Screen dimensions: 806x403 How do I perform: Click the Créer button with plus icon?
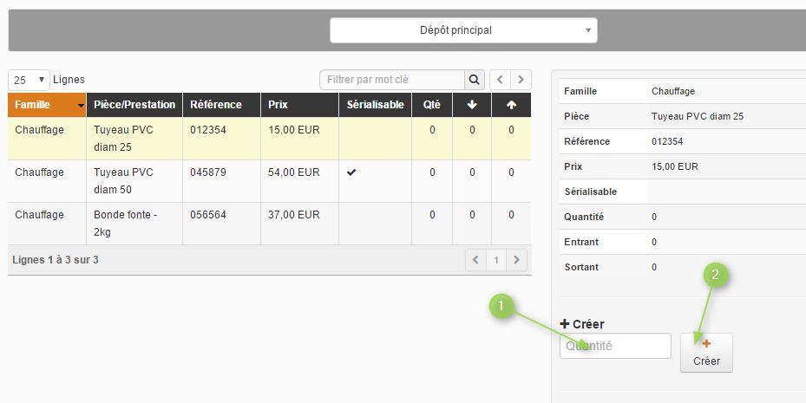(x=706, y=353)
